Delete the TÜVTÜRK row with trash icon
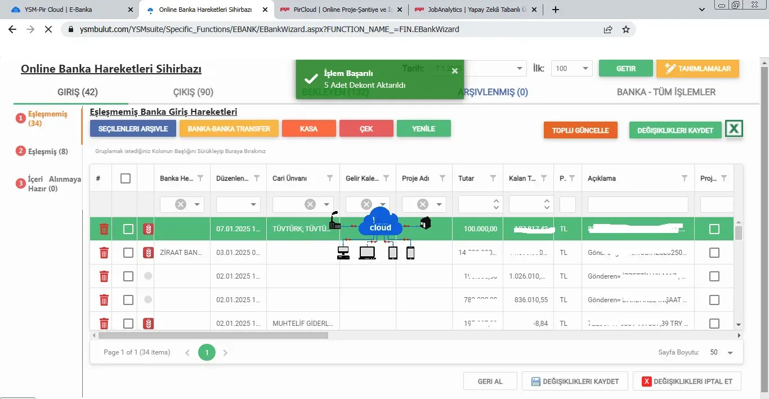 pyautogui.click(x=104, y=229)
